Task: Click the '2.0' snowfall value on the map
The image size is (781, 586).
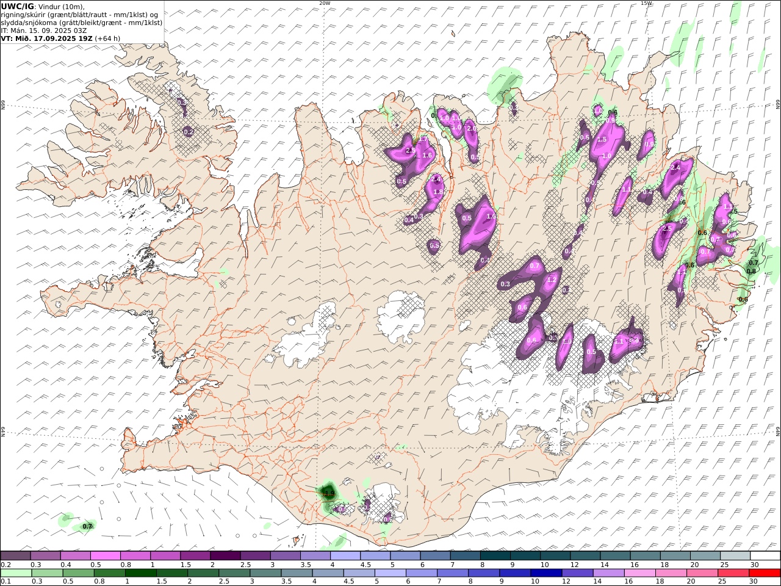Action: tap(472, 129)
